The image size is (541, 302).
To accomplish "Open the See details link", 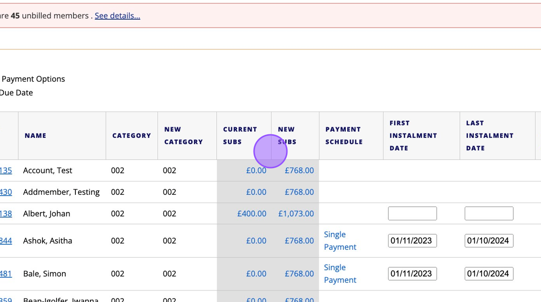I will 117,15.
